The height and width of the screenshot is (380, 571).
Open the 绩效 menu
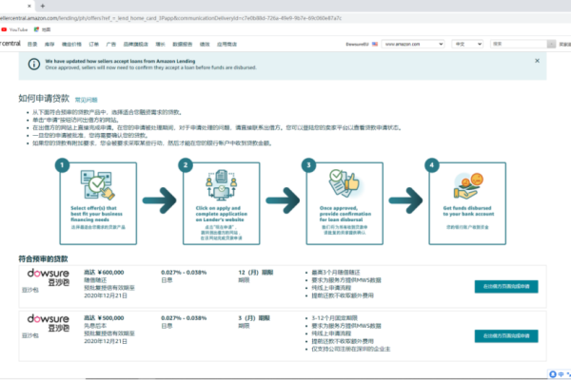click(205, 44)
